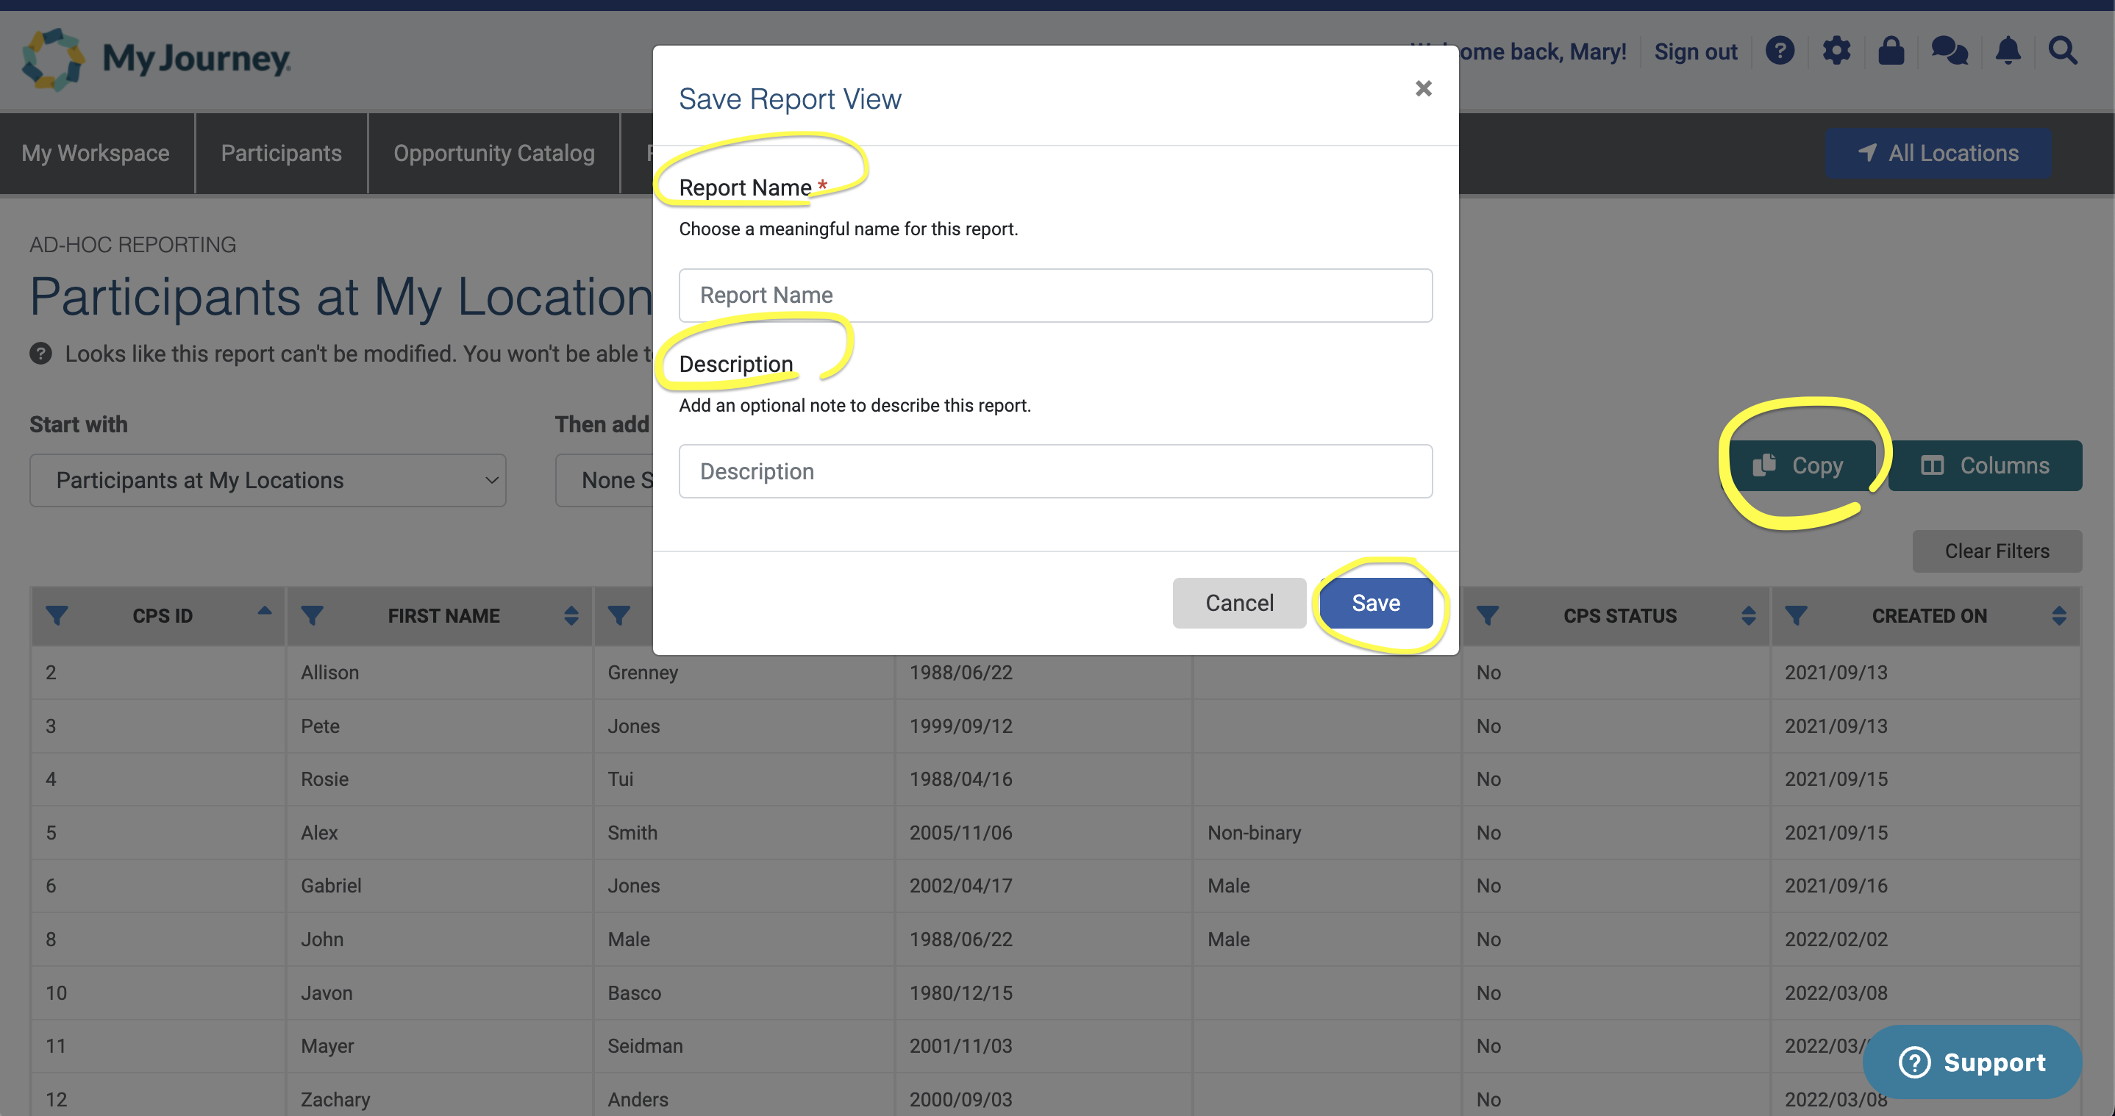Open the chat messages icon
2115x1116 pixels.
[1949, 51]
